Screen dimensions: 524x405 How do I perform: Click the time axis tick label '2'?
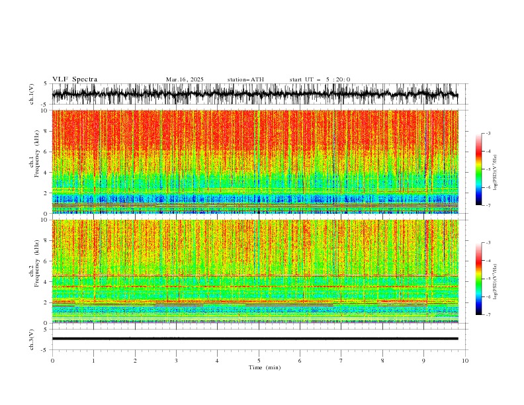pos(135,361)
